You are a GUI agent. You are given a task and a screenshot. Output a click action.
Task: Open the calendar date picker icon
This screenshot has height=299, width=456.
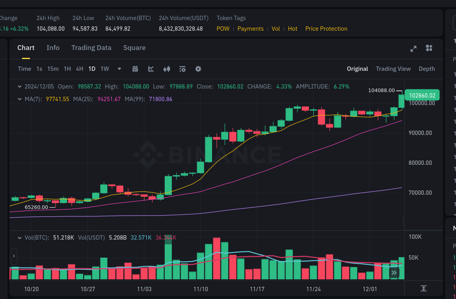[135, 69]
